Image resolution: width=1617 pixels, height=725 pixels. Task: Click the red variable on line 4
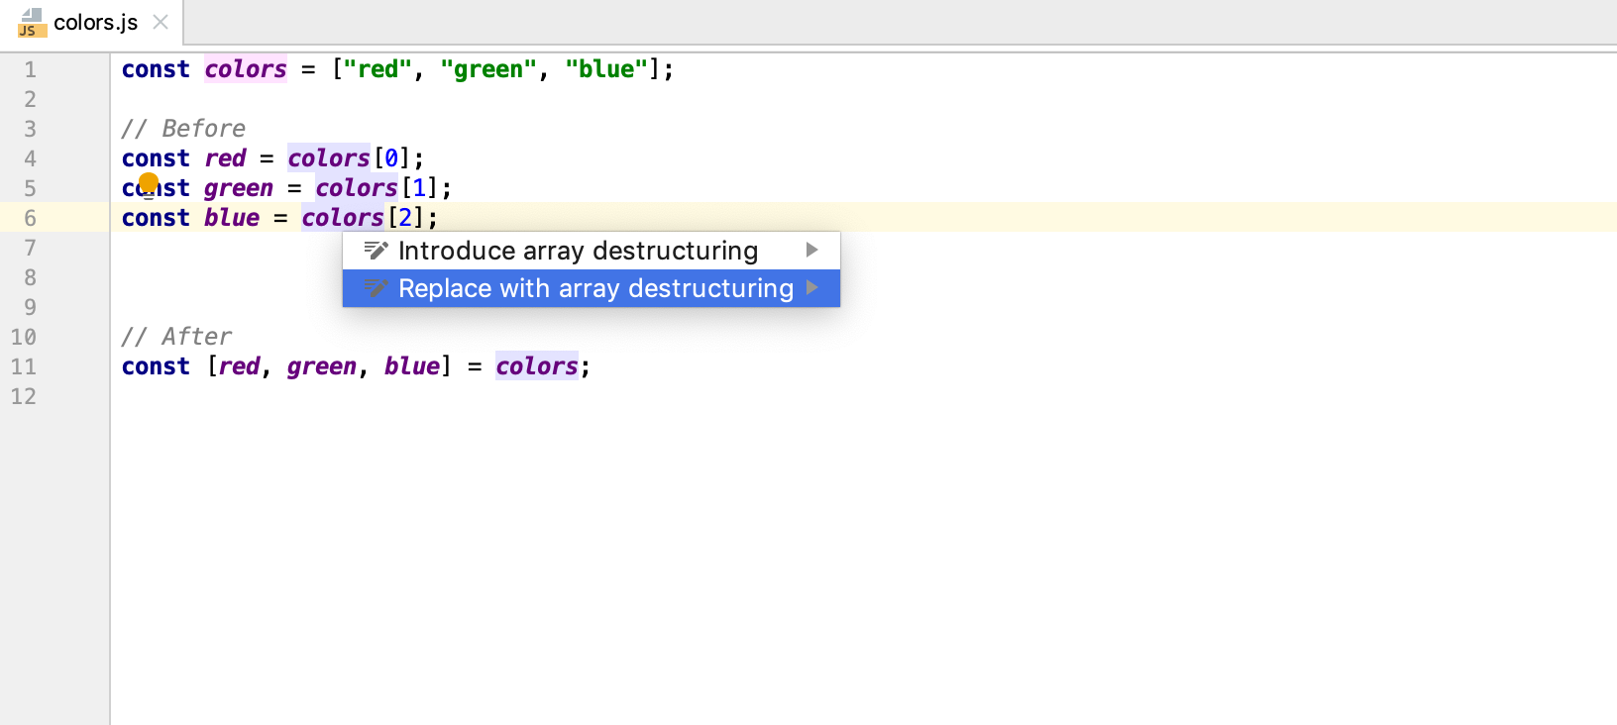225,158
